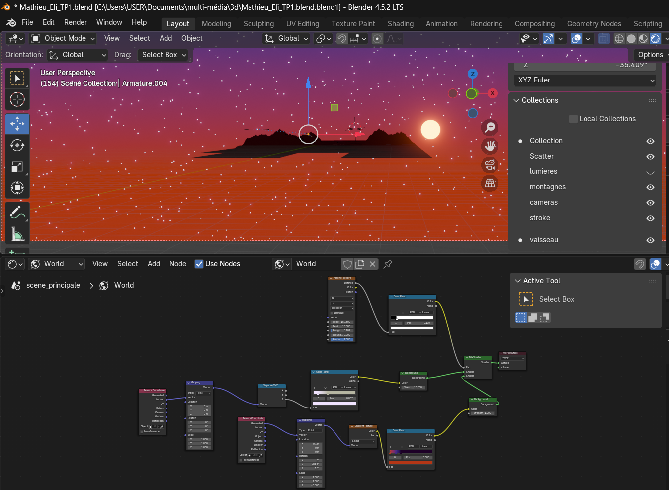Show the lumieres collection
This screenshot has width=669, height=490.
650,172
